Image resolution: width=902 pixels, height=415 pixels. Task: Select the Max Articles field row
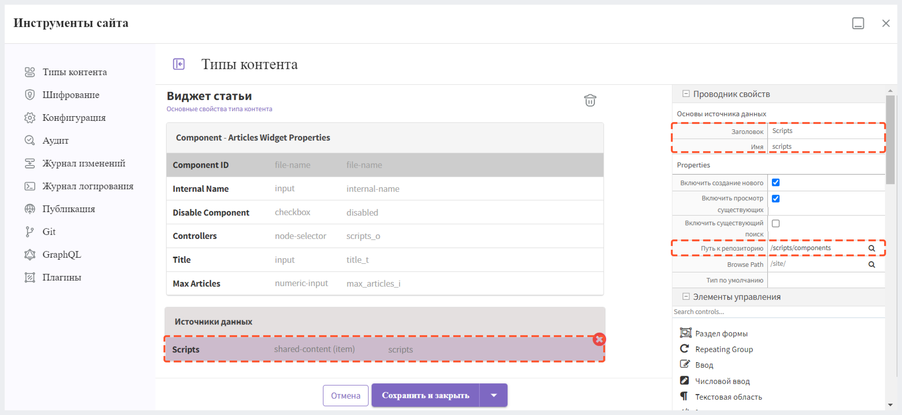click(x=385, y=284)
